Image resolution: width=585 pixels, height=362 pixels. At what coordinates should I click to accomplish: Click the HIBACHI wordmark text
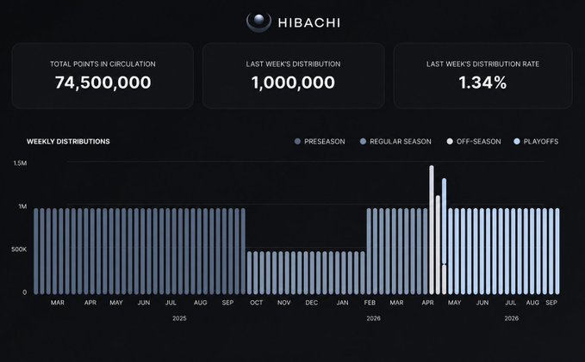(309, 23)
